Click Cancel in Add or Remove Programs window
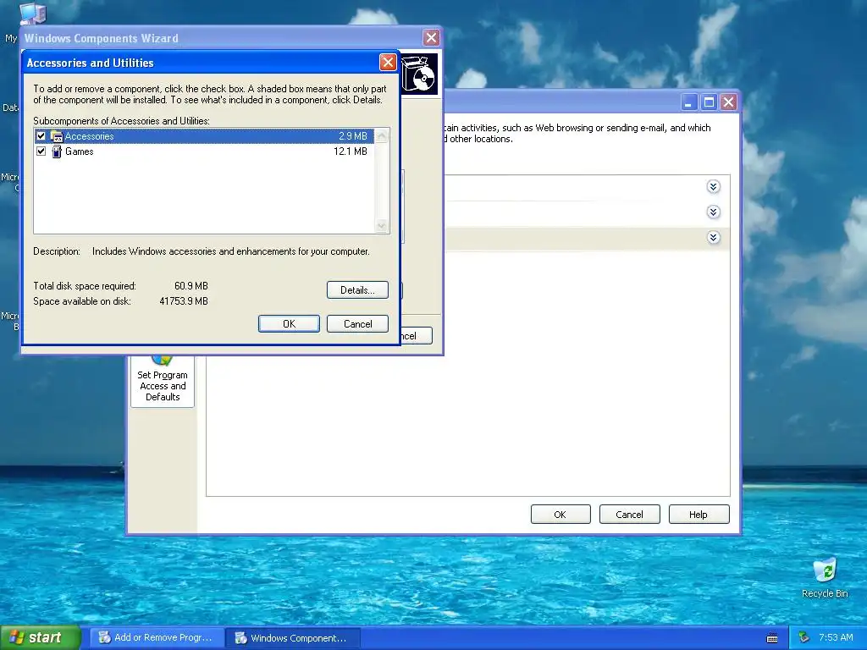867x650 pixels. (629, 515)
